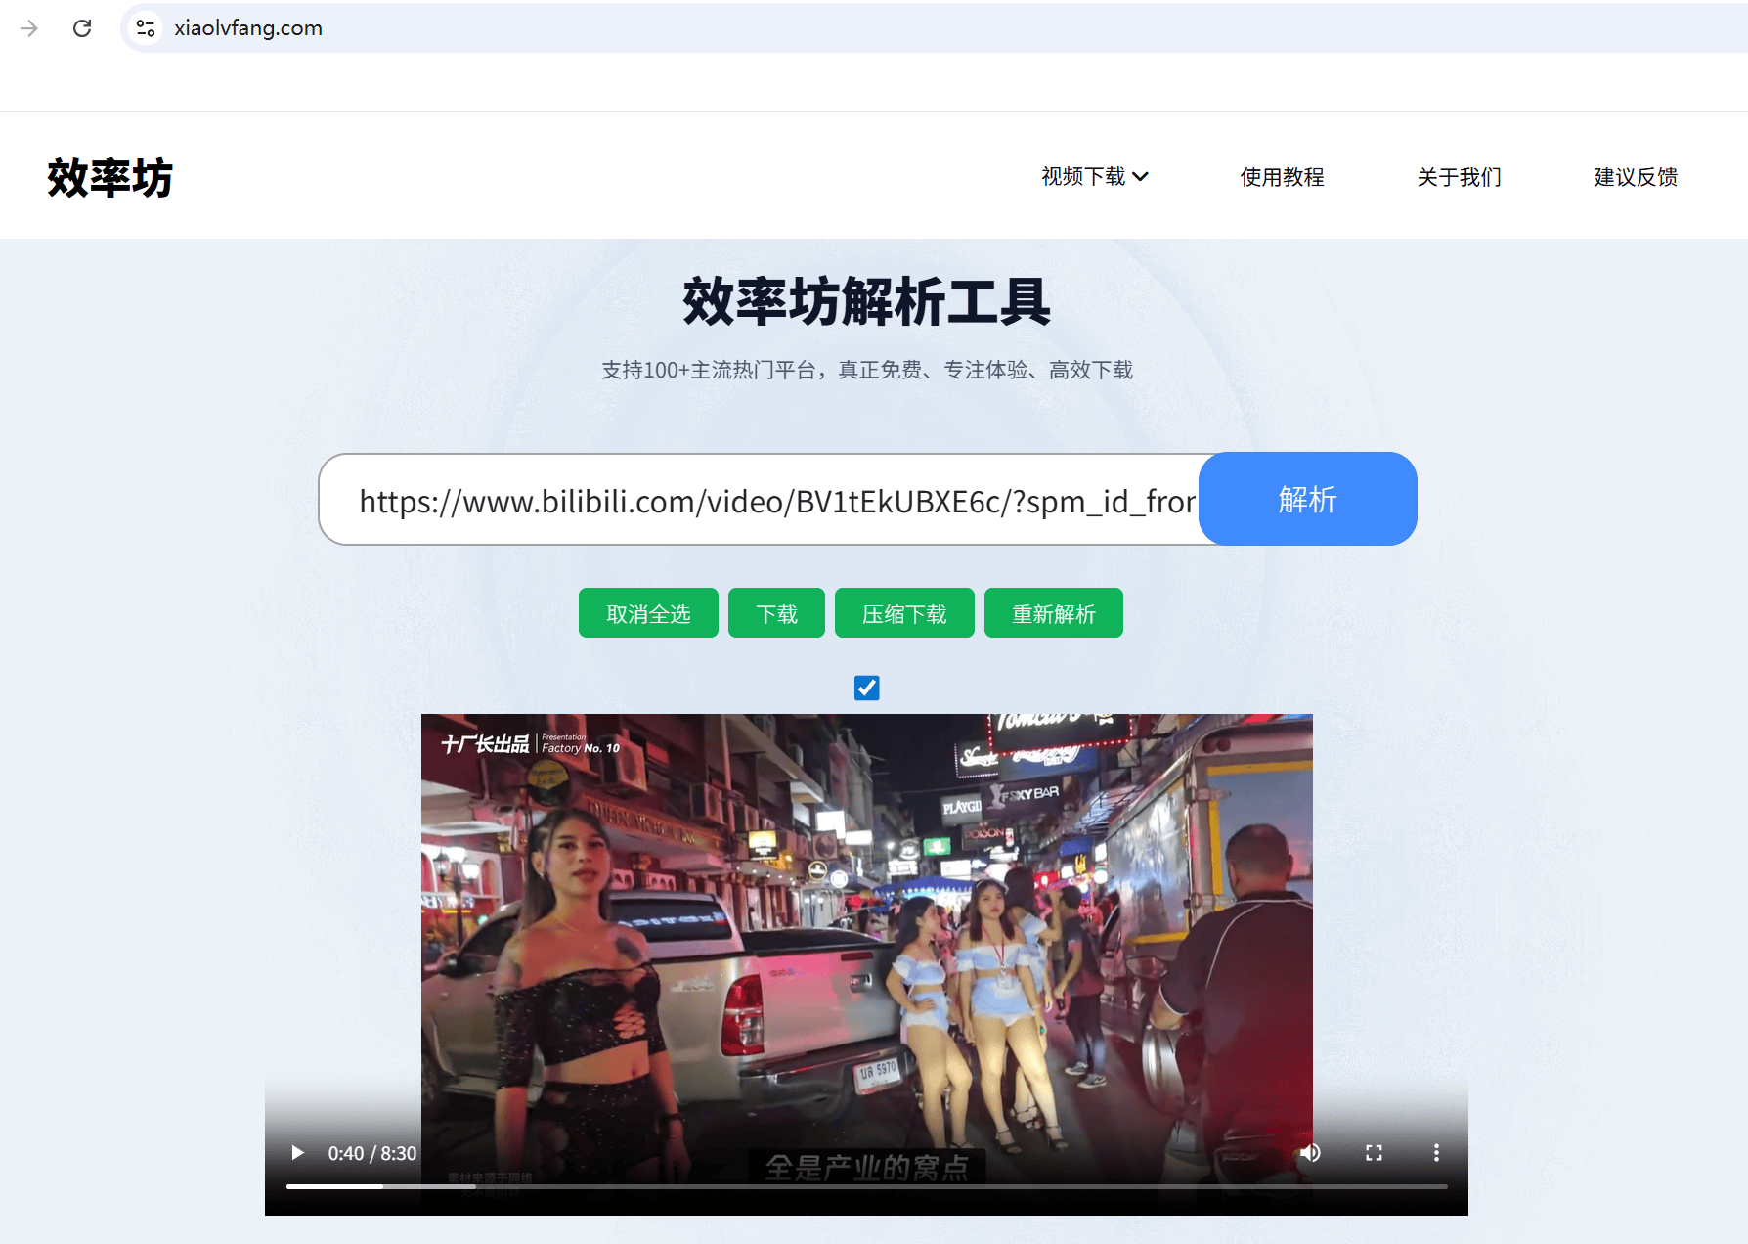Click the 效率坊解析工具 heading

coord(866,301)
